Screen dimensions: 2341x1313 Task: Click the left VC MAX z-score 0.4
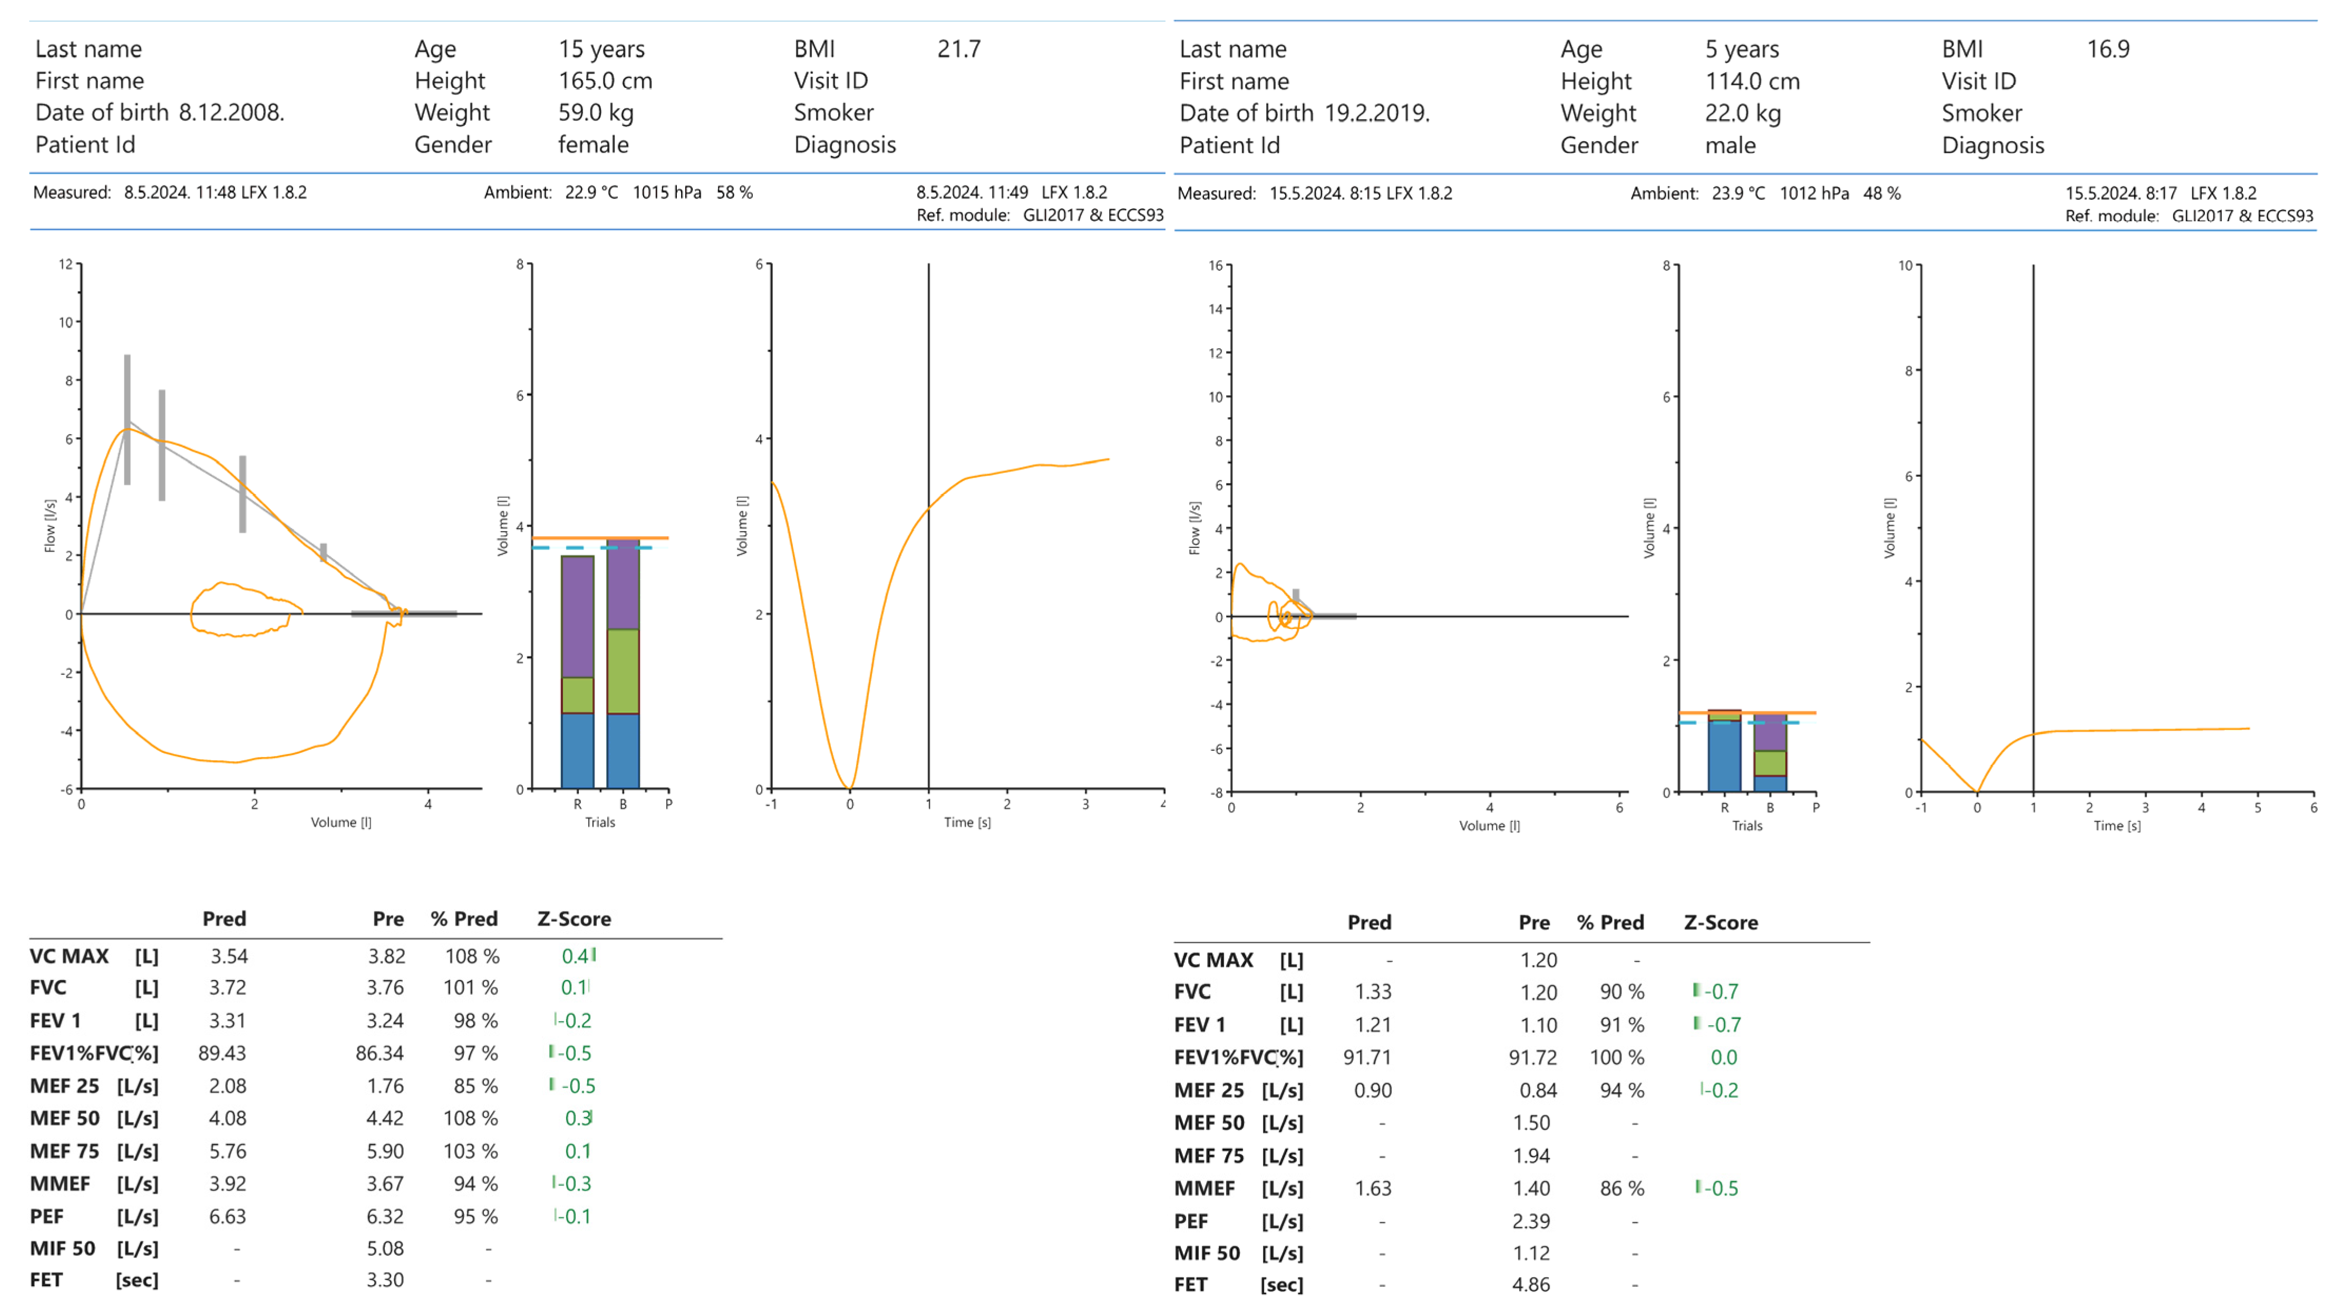(x=575, y=956)
